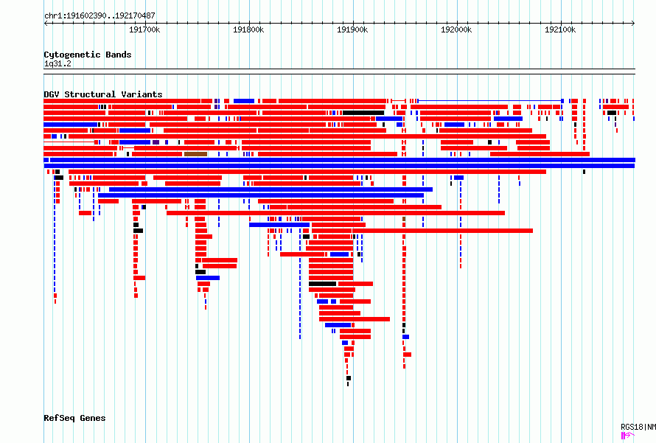This screenshot has height=443, width=656.
Task: Click the RGS18 gene glyph in magenta
Action: click(x=627, y=436)
